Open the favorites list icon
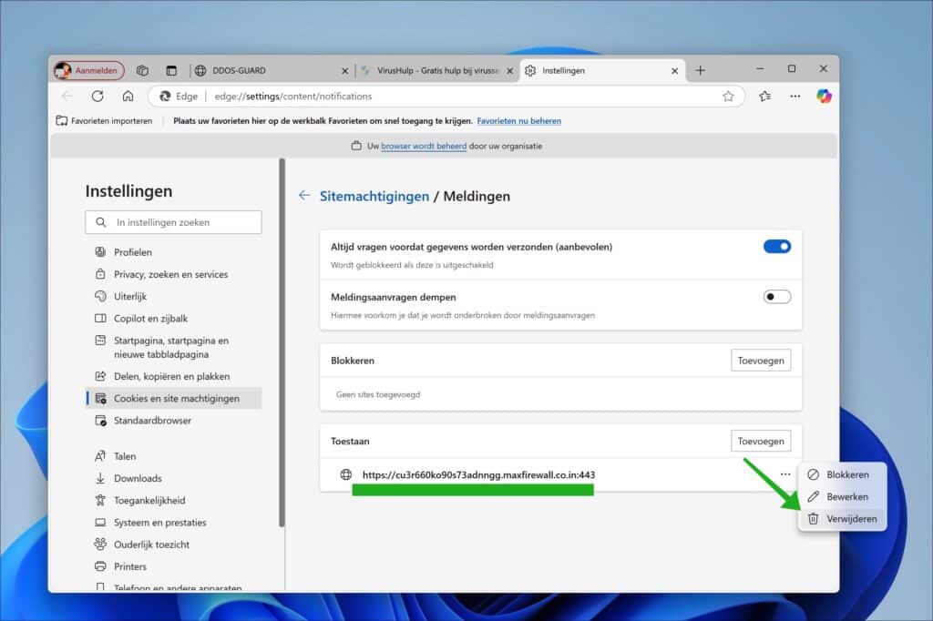 pos(765,96)
